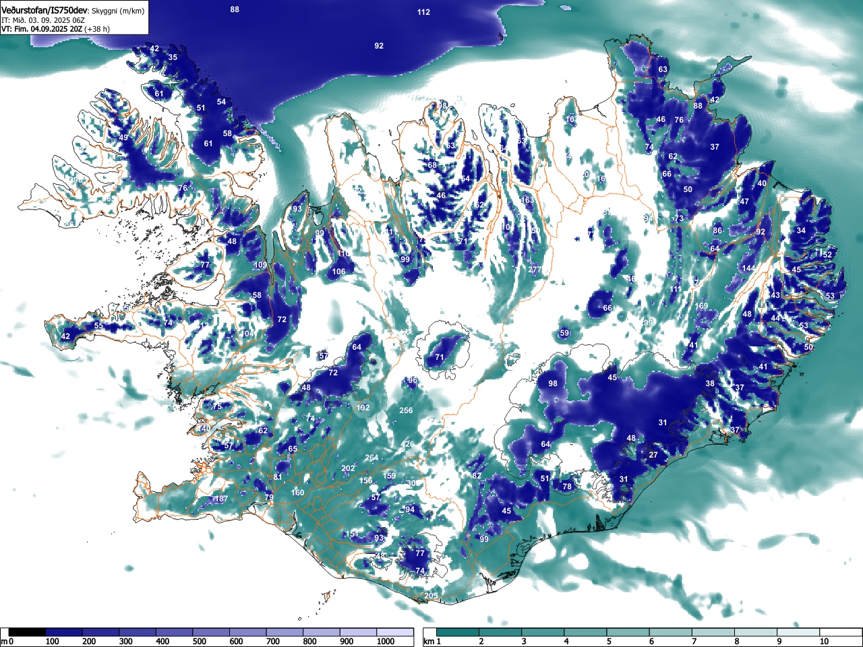This screenshot has height=647, width=863.
Task: Click the black 0–100 m legend segment
Action: click(x=28, y=632)
